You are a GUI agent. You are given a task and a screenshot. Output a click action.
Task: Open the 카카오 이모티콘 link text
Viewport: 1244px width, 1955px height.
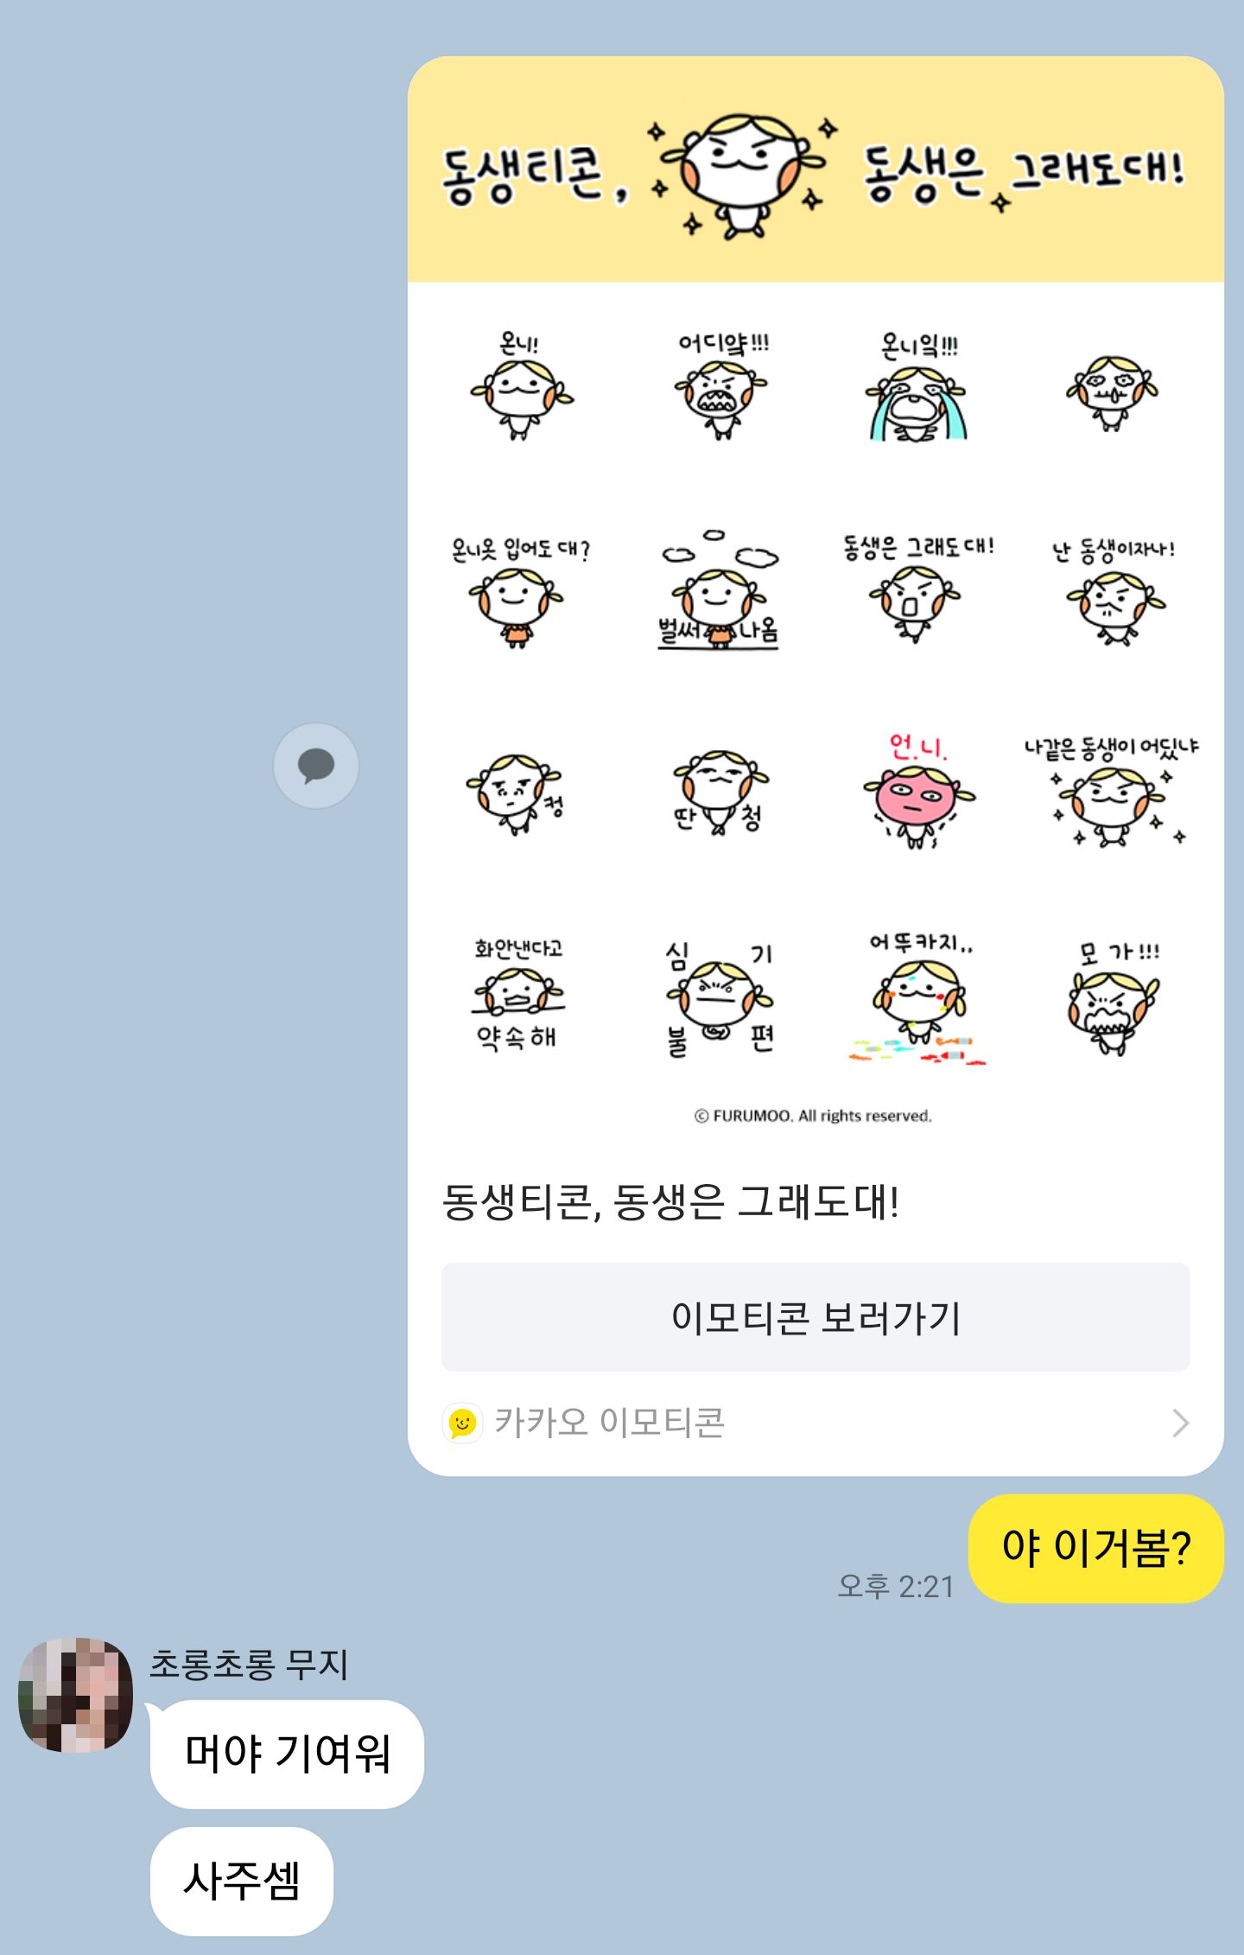pyautogui.click(x=609, y=1423)
